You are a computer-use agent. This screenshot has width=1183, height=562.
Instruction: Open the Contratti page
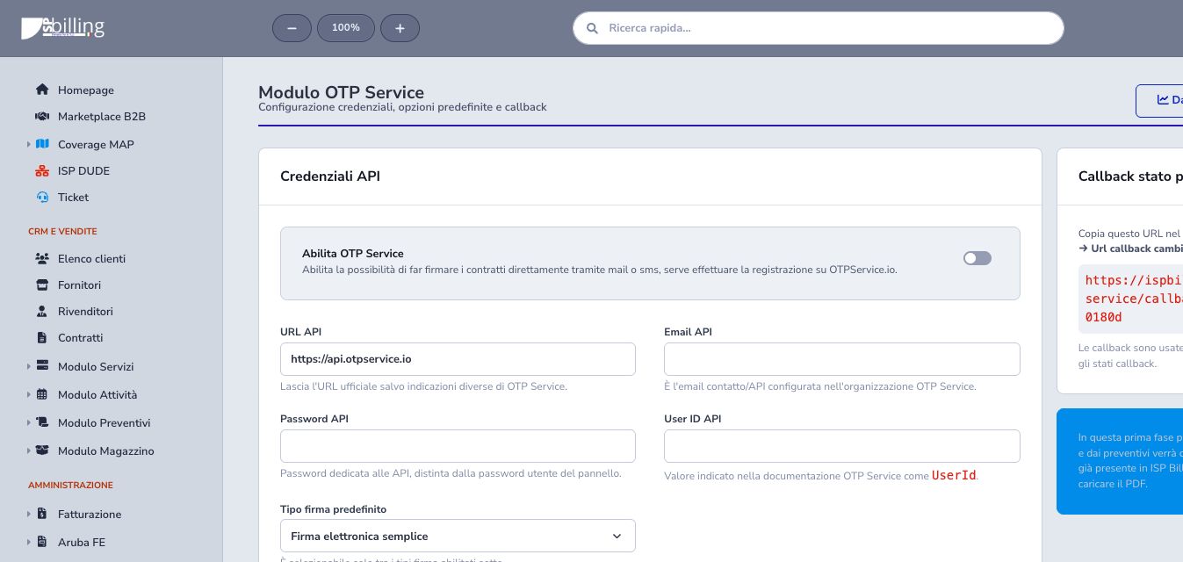click(x=80, y=337)
